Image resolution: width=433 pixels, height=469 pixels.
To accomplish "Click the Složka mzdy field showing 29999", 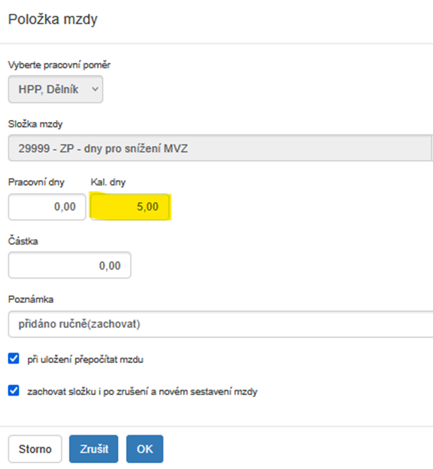I will pos(218,148).
